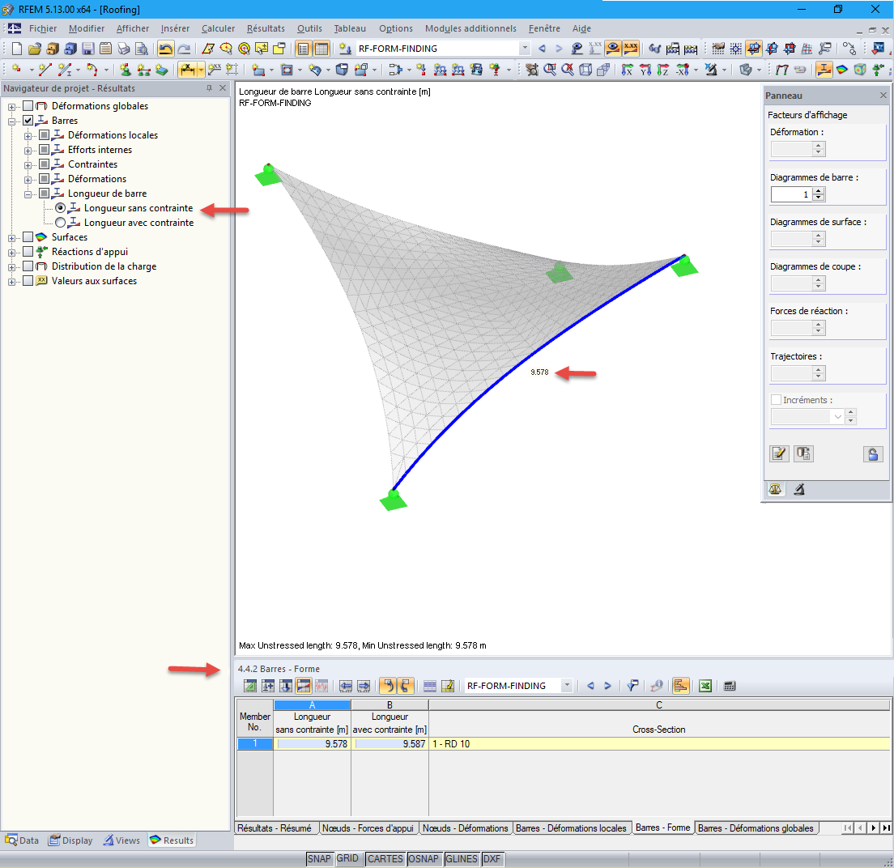Click the Diagrammes de barre value field
This screenshot has width=894, height=868.
coord(791,194)
